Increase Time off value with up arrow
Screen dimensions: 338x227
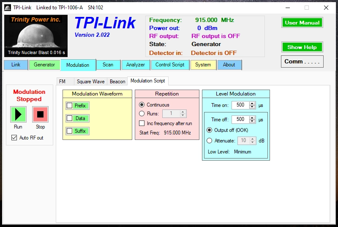coord(252,118)
